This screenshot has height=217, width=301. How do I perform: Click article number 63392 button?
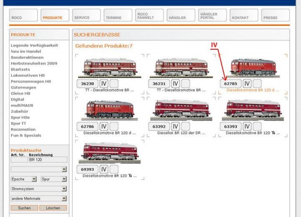click(159, 126)
